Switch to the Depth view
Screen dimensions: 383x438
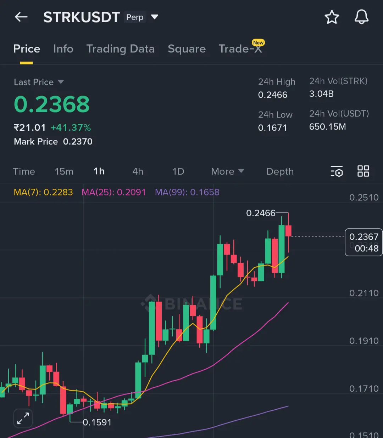pos(280,171)
